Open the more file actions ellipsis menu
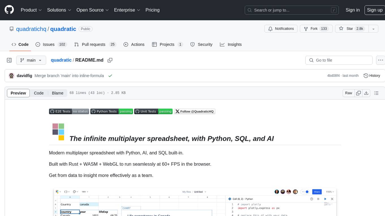 click(x=380, y=60)
